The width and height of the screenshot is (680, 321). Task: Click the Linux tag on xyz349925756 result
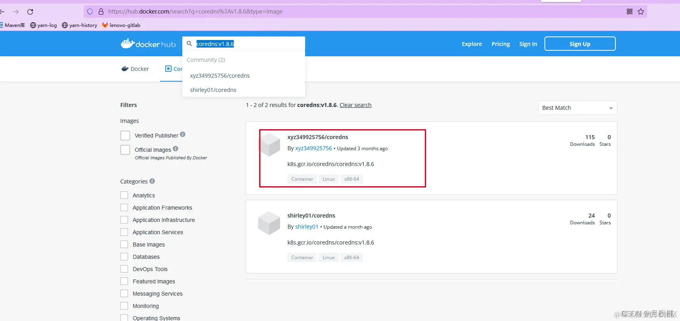tap(329, 179)
